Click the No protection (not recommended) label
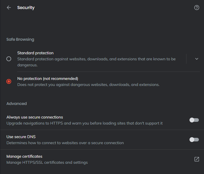The image size is (204, 174). pyautogui.click(x=48, y=79)
